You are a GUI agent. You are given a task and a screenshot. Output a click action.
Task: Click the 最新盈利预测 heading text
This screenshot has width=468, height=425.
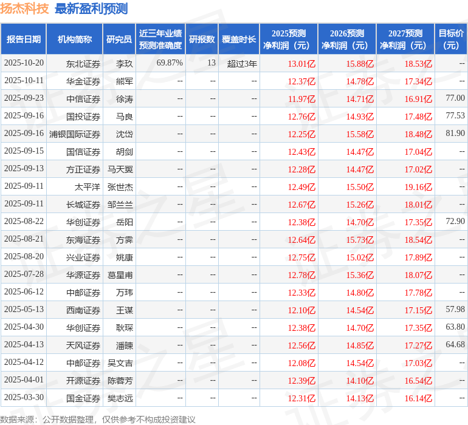pyautogui.click(x=91, y=8)
